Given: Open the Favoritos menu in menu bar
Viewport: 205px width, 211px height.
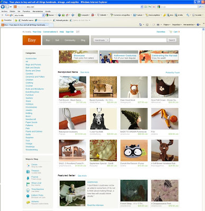Looking at the screenshot, I should (26, 11).
